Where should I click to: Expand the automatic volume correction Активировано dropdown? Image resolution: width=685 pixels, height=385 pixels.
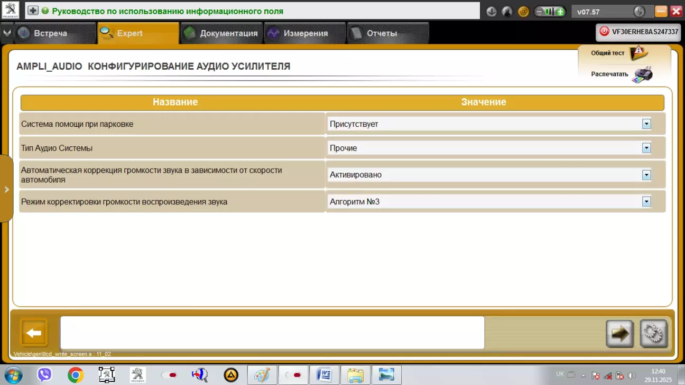(646, 175)
